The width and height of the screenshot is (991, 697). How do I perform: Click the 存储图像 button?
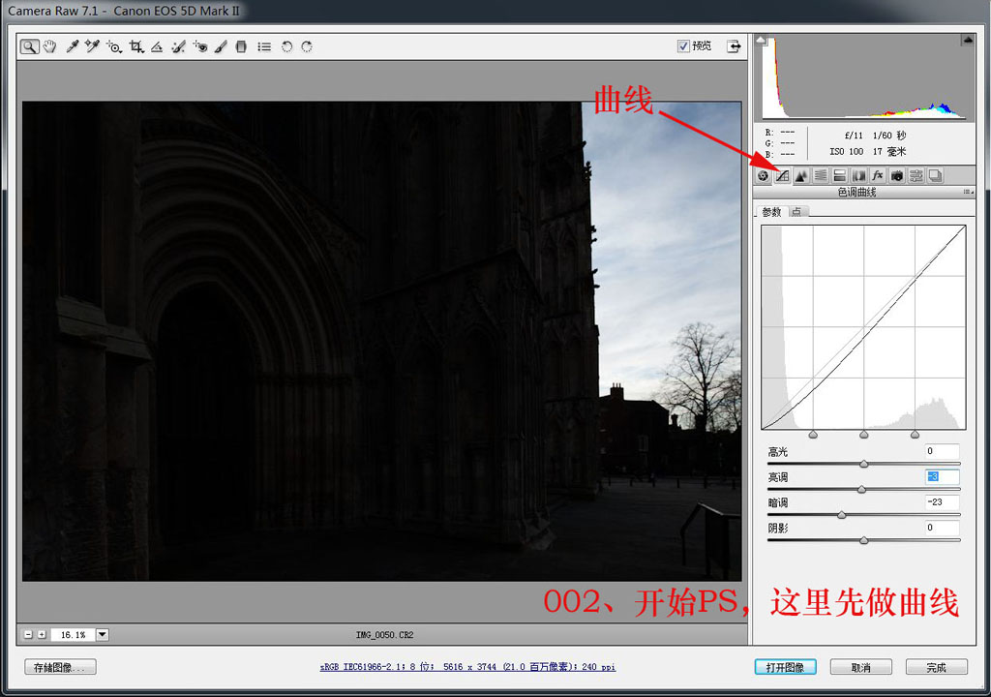(x=61, y=667)
